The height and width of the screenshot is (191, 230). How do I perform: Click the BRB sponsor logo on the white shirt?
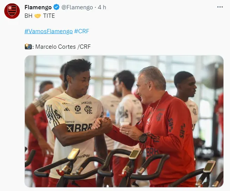point(80,127)
